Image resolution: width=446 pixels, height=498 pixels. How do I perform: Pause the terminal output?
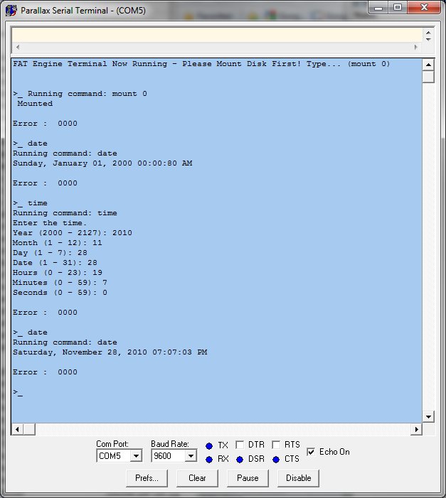coord(248,478)
